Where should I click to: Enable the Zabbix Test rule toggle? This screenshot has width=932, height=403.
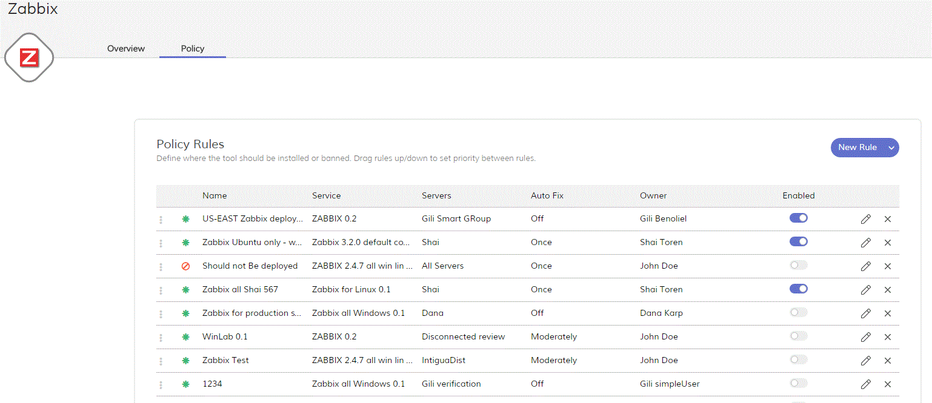[x=799, y=359]
